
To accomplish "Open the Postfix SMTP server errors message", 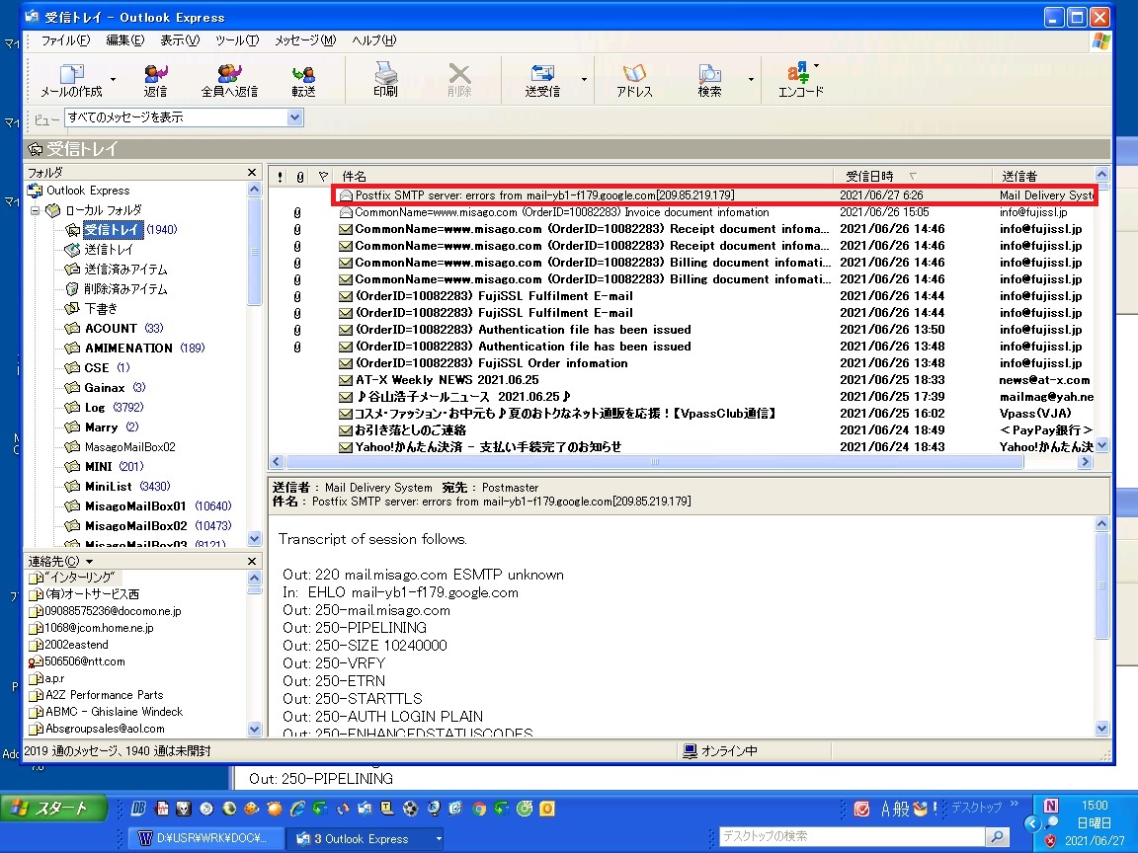I will pyautogui.click(x=715, y=195).
